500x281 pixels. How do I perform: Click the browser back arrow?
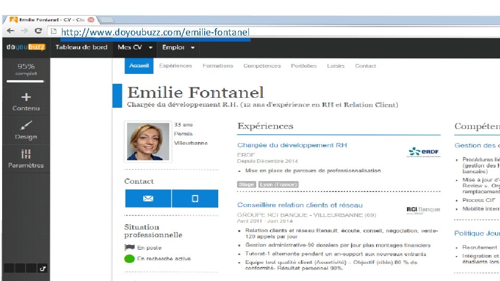click(x=10, y=31)
